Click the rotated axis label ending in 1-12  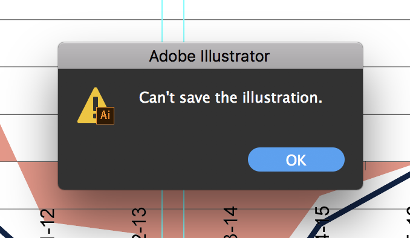pos(48,224)
